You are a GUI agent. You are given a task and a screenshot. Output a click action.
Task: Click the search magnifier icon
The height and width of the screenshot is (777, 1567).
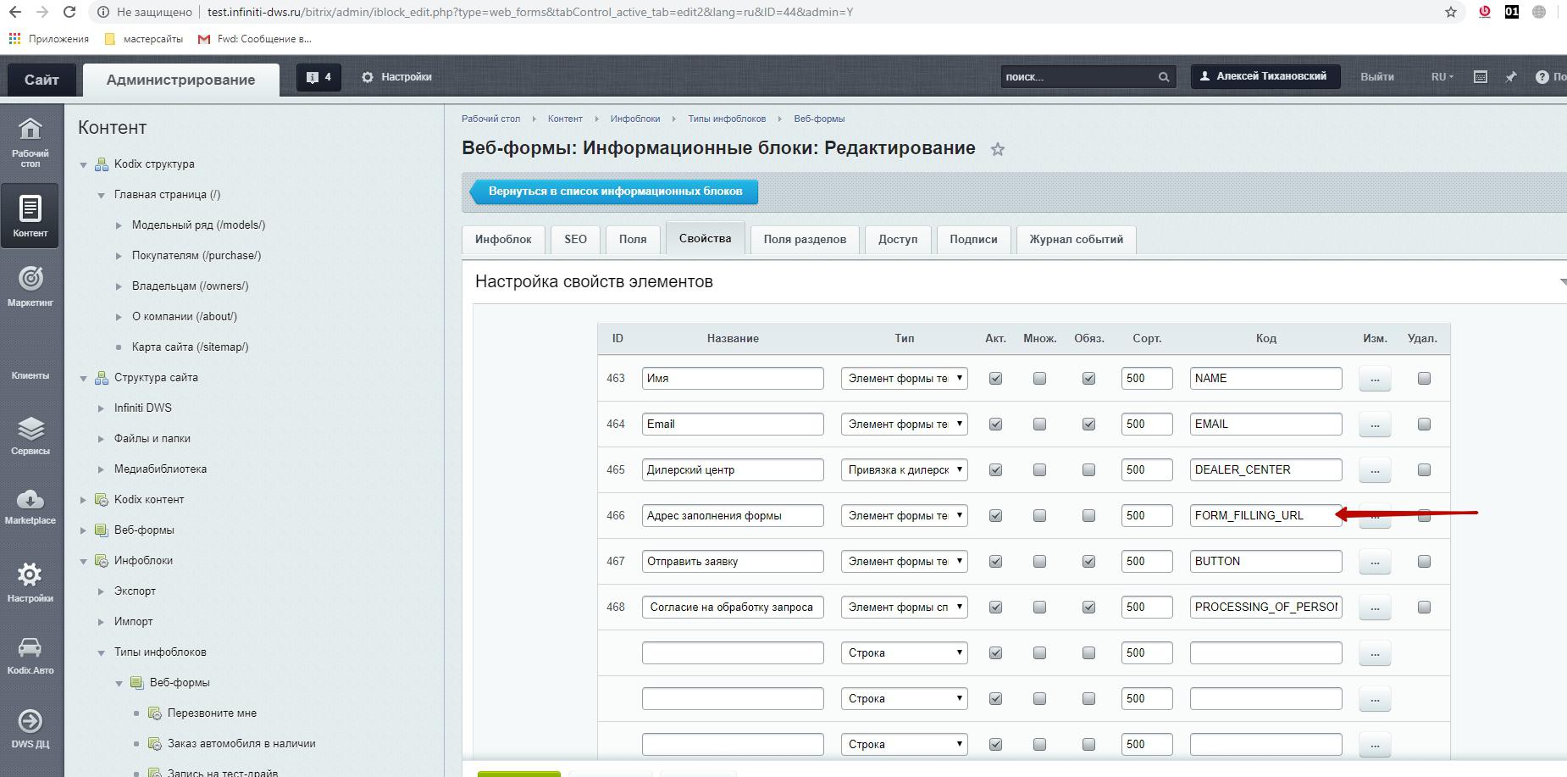click(x=1164, y=77)
